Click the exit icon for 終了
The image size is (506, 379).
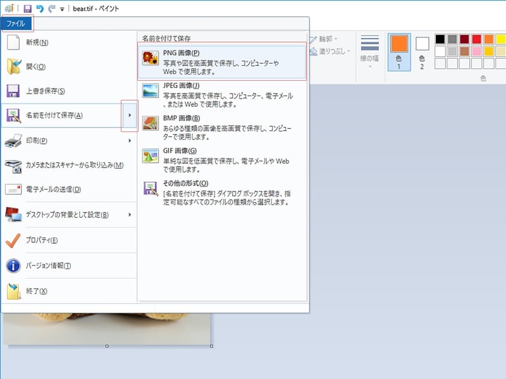(x=13, y=291)
